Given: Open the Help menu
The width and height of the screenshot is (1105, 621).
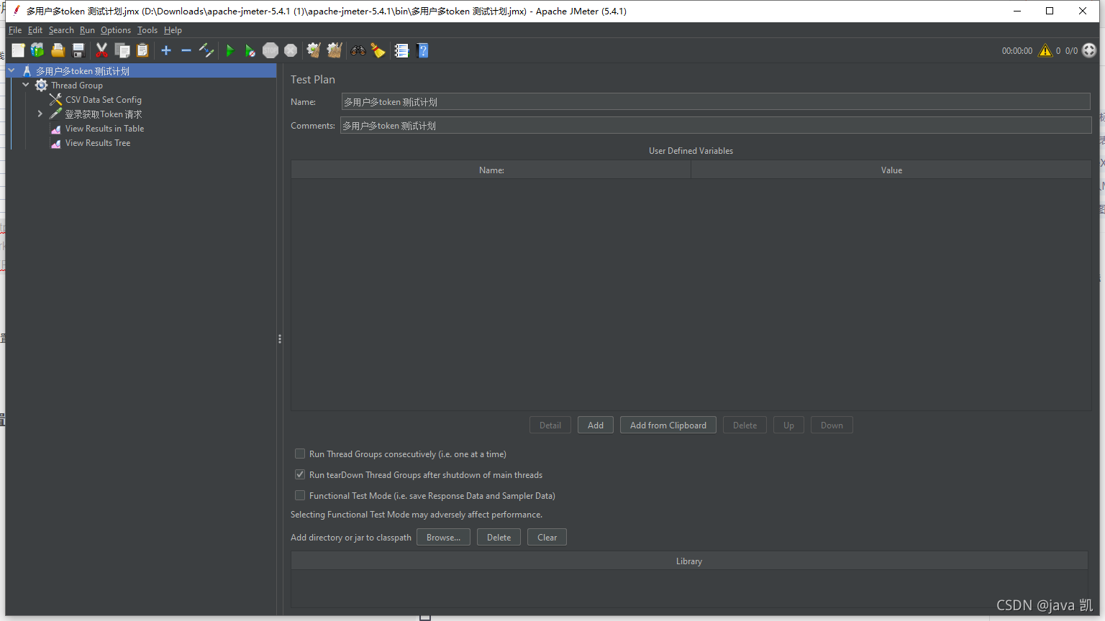Looking at the screenshot, I should (173, 30).
